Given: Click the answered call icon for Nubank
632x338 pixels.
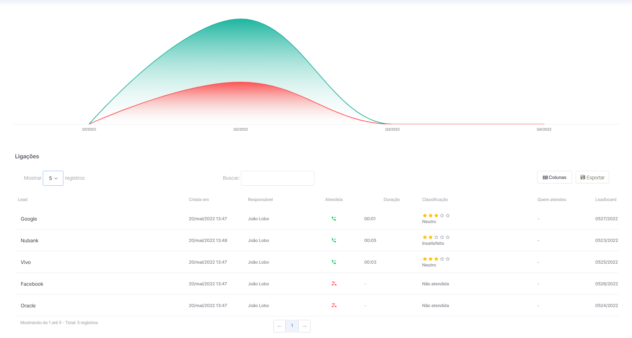Looking at the screenshot, I should [334, 241].
